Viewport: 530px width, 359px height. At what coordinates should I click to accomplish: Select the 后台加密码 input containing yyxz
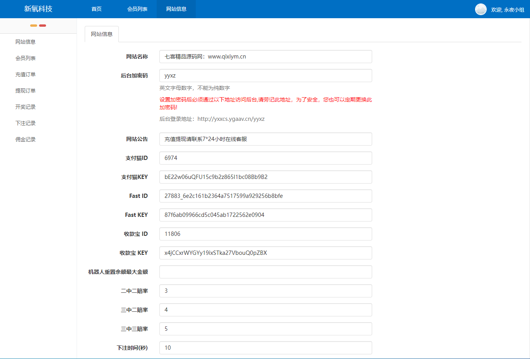[x=265, y=76]
